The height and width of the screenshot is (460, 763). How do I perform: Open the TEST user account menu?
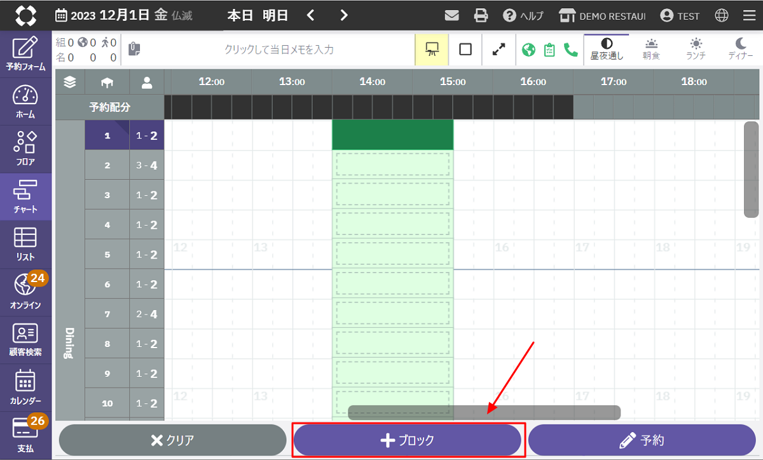[680, 16]
